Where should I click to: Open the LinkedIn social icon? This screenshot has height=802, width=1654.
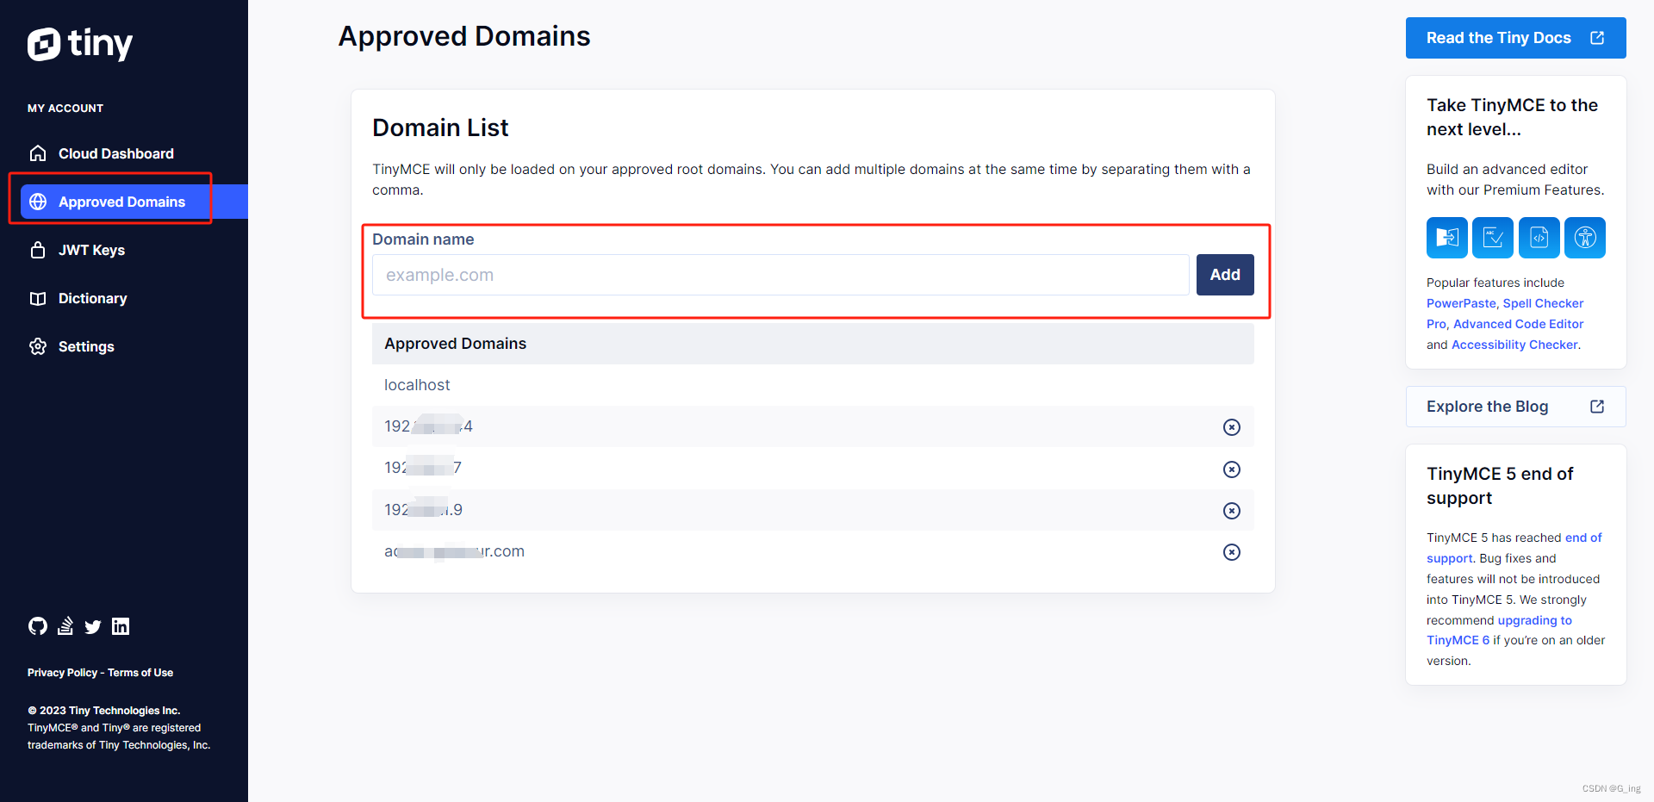(121, 626)
